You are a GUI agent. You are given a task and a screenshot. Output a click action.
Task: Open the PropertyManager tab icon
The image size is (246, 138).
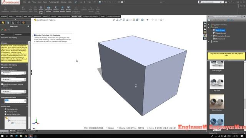(x=8, y=23)
